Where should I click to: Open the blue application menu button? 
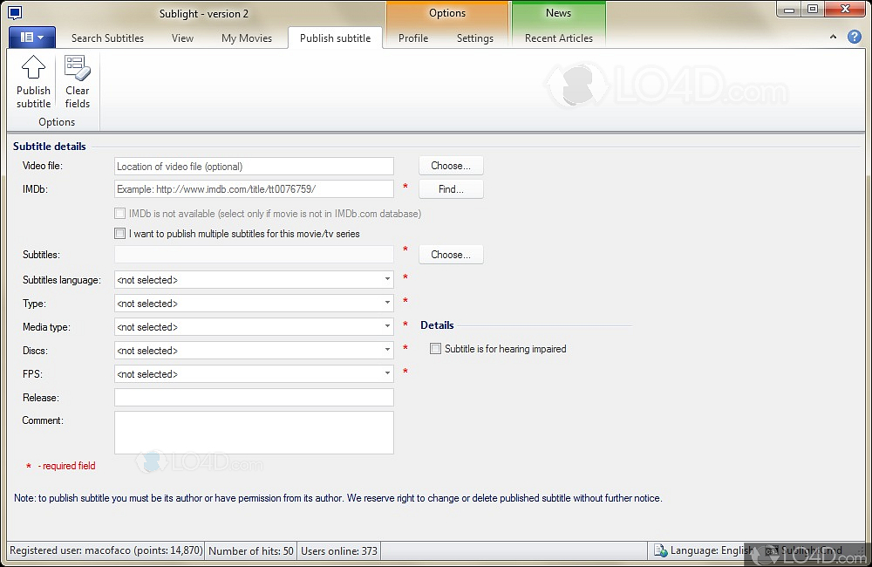click(32, 38)
